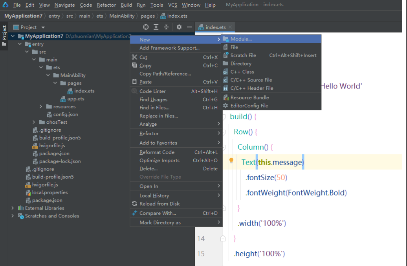
Task: Click the pages breadcrumb in navigation bar
Action: [148, 16]
